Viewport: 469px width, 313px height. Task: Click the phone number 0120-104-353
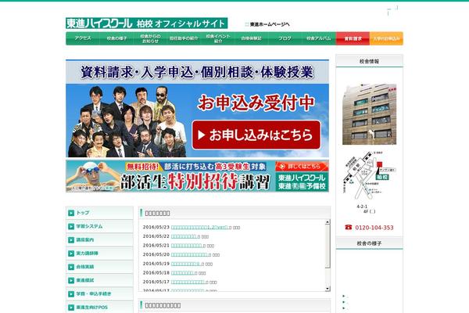(x=374, y=228)
